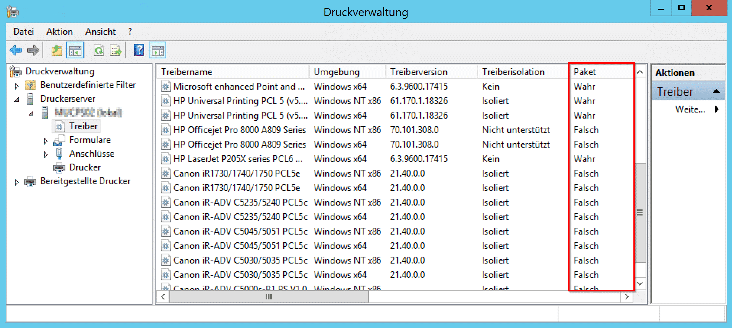Click the Druckverwaltung title bar app icon
This screenshot has height=328, width=732.
pyautogui.click(x=13, y=12)
